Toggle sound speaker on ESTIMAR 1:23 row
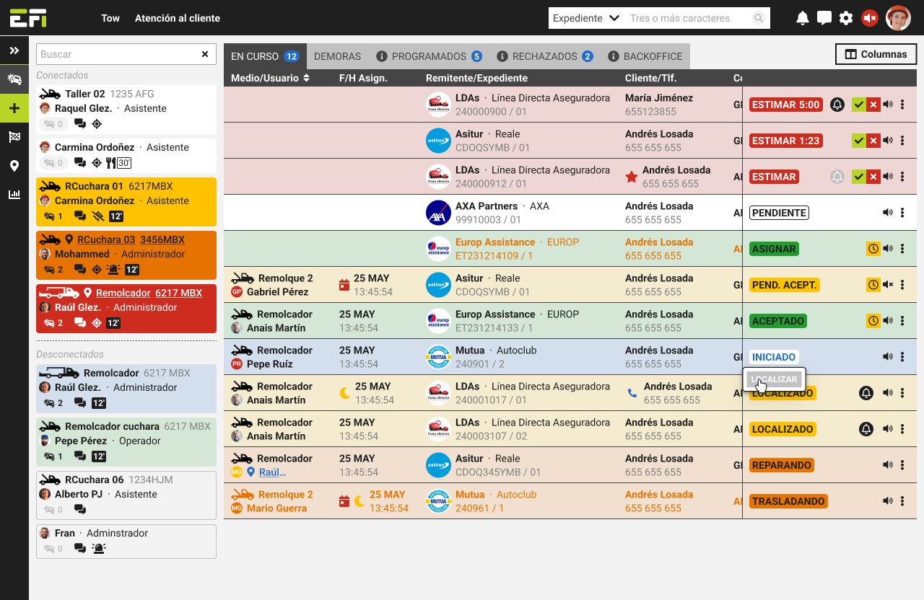 click(x=888, y=141)
